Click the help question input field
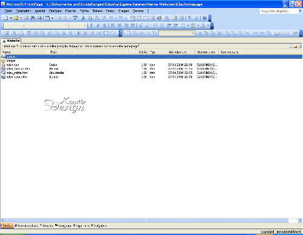 click(279, 11)
